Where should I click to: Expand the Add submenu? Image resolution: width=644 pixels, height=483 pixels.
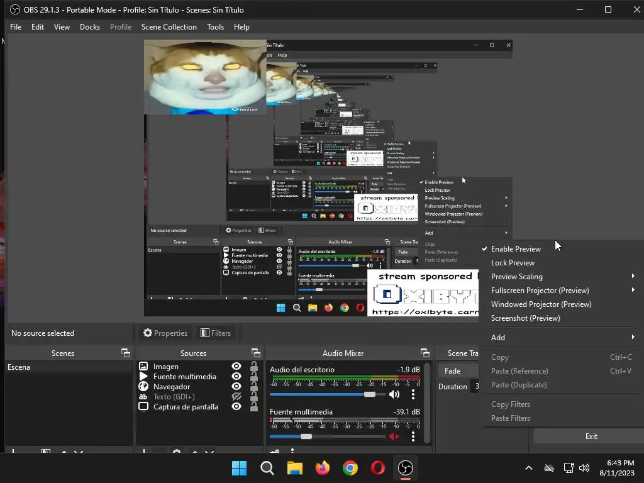(559, 338)
